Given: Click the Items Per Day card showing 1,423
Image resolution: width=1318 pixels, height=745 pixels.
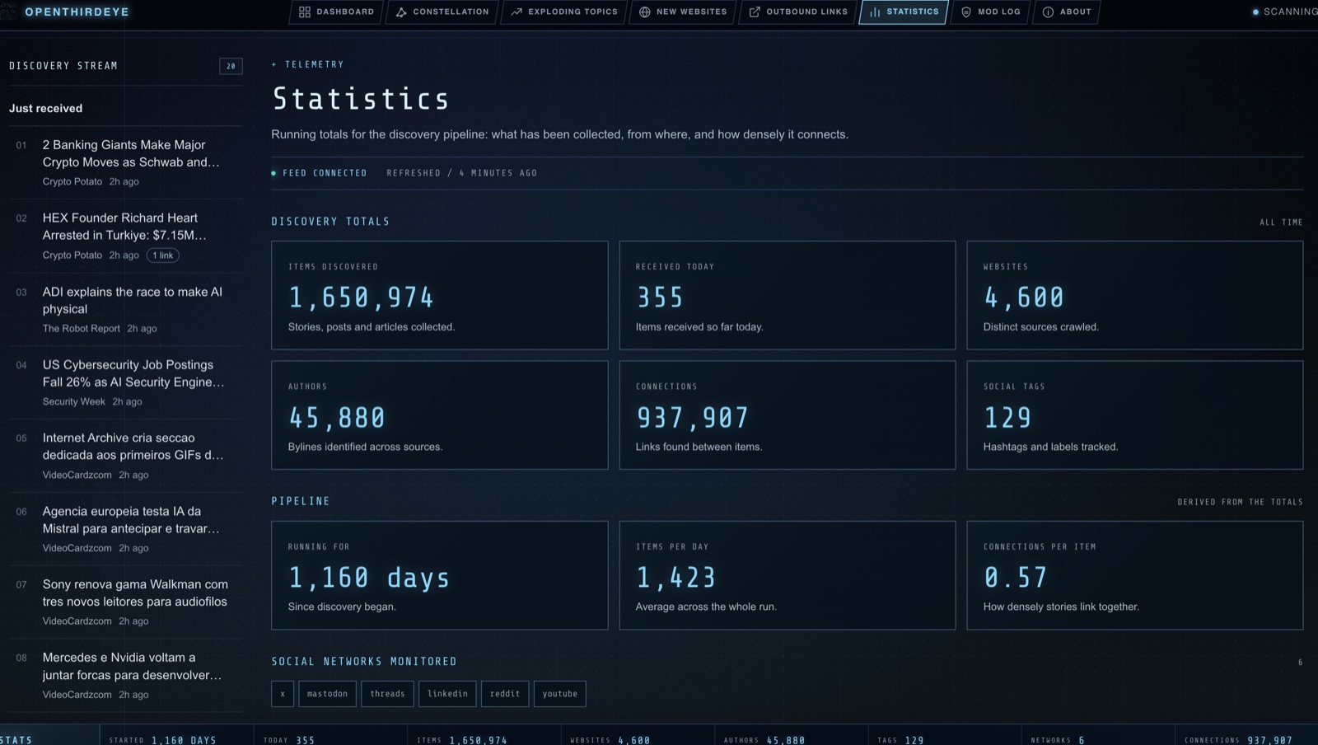Looking at the screenshot, I should click(788, 575).
